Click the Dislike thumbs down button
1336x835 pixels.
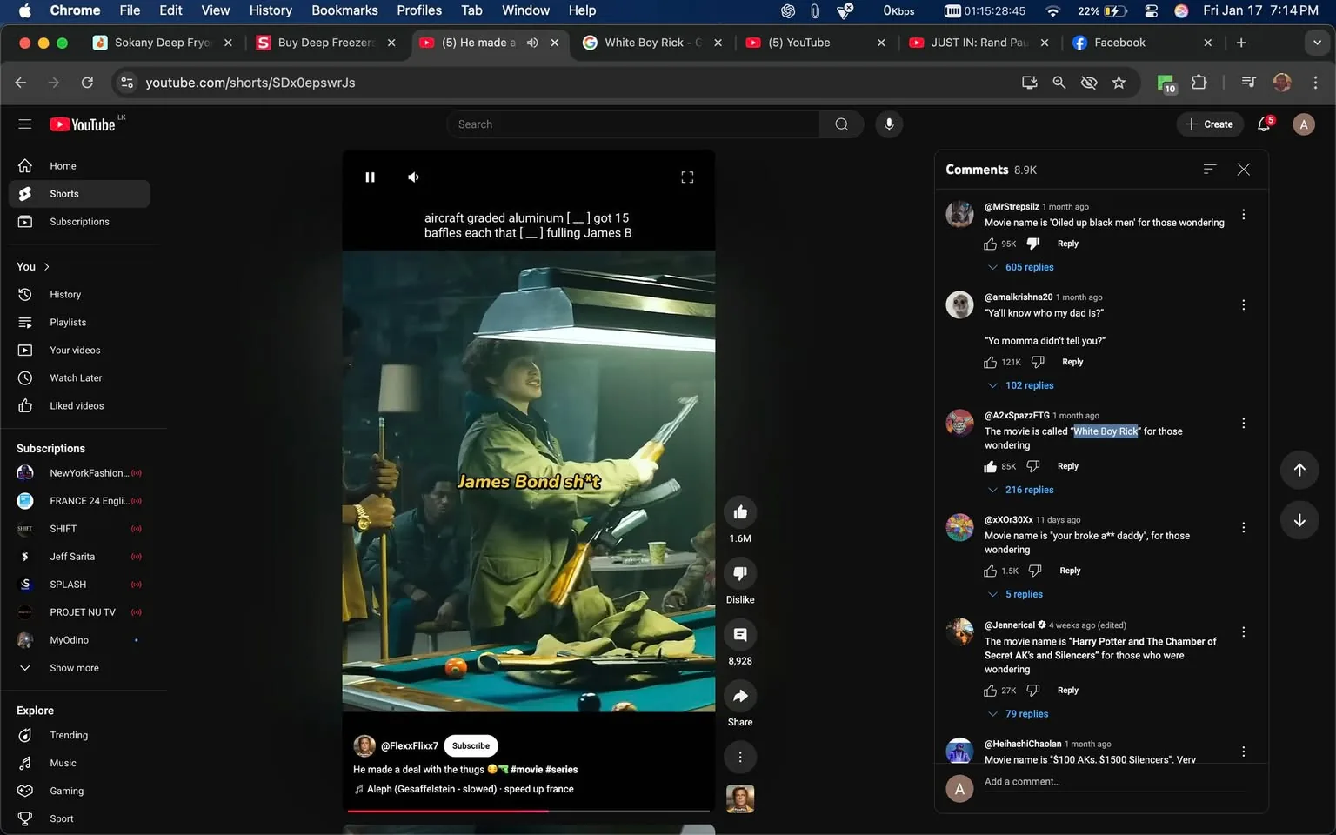tap(740, 574)
